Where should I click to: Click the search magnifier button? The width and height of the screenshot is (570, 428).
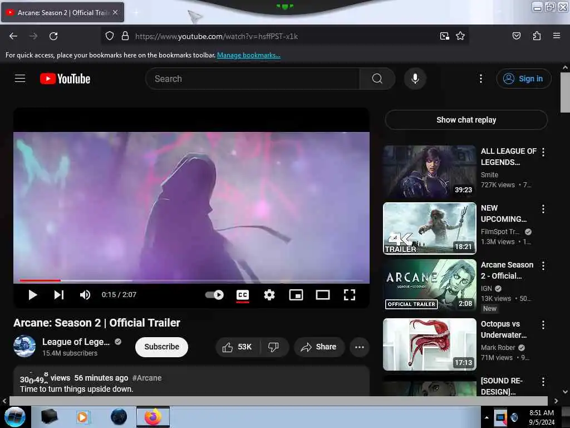(x=377, y=79)
